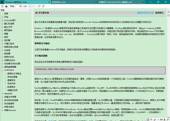Expand the 输出文字 tree node
The height and width of the screenshot is (121, 170).
(2, 27)
